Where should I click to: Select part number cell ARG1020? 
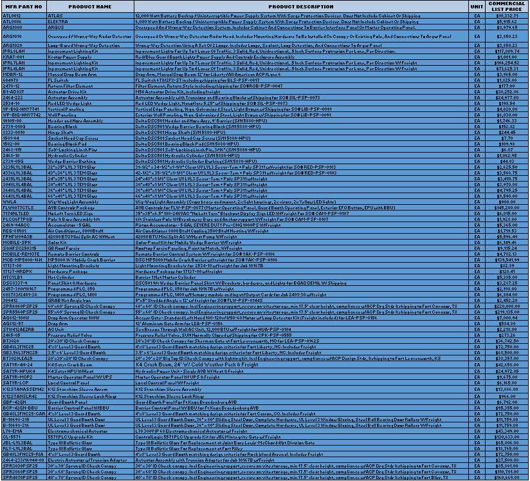tap(24, 45)
